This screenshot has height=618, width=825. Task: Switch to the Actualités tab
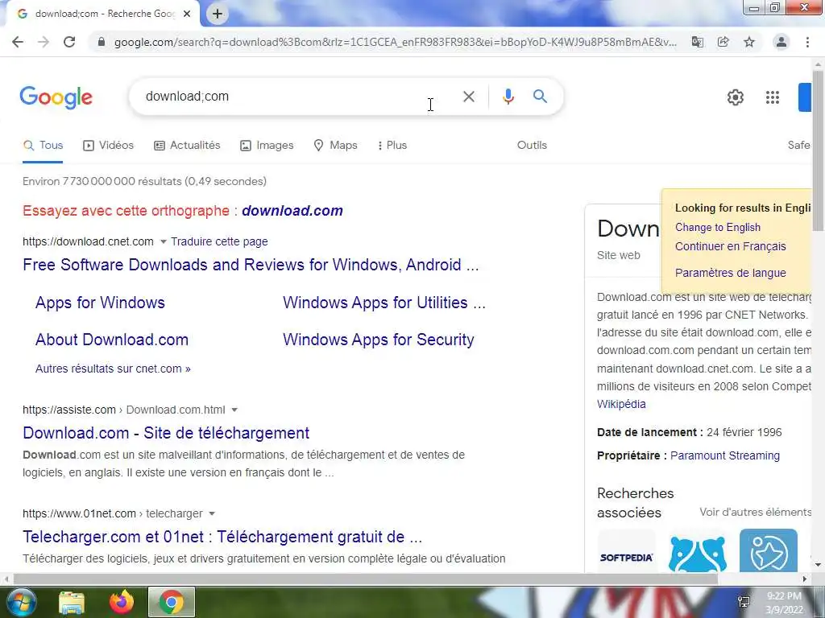pos(187,146)
